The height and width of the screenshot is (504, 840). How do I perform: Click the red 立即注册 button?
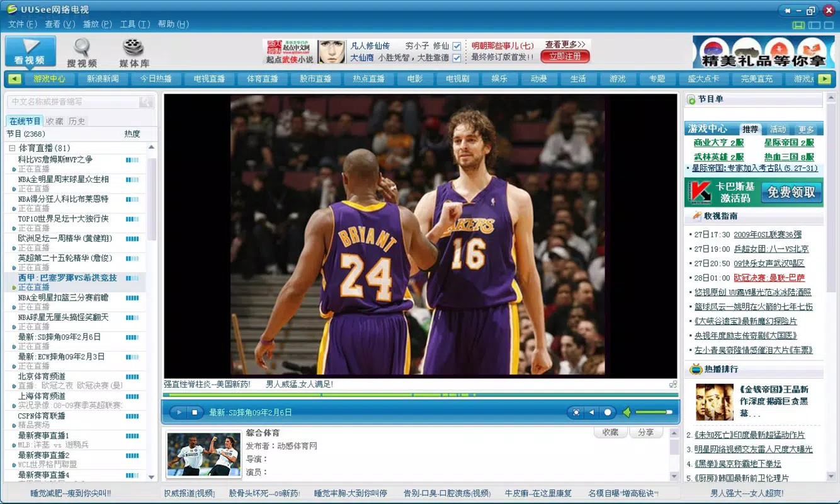click(565, 56)
